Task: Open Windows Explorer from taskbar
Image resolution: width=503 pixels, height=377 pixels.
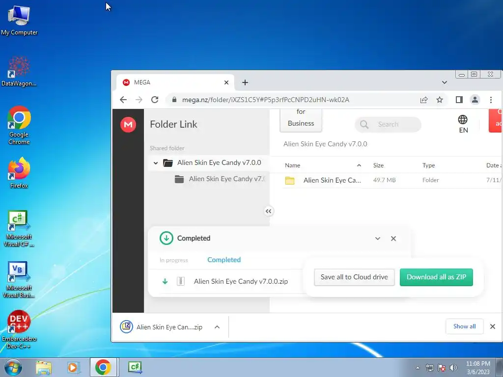Action: pyautogui.click(x=44, y=367)
